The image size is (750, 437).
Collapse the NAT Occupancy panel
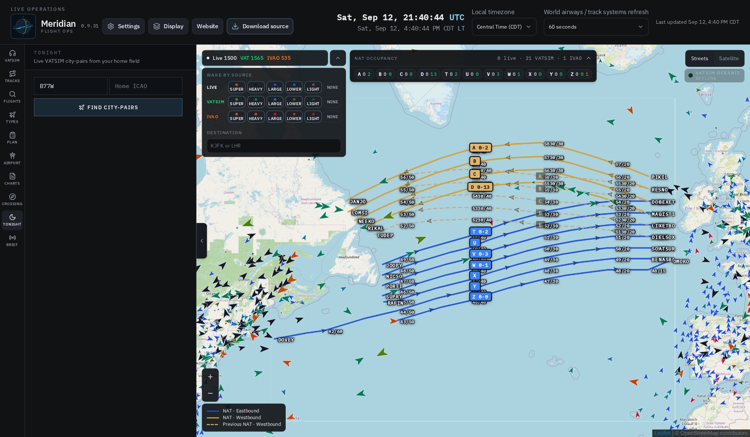tap(589, 58)
